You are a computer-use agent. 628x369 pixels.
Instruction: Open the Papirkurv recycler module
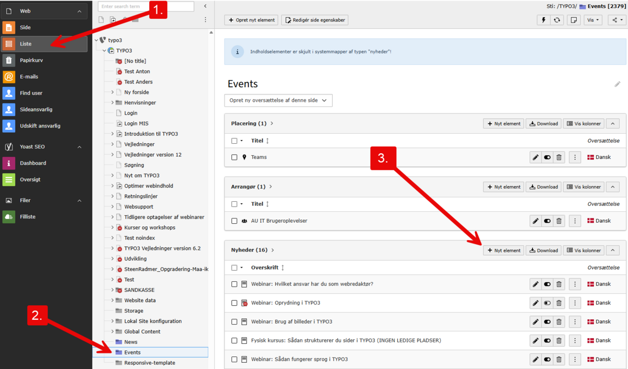click(x=31, y=60)
